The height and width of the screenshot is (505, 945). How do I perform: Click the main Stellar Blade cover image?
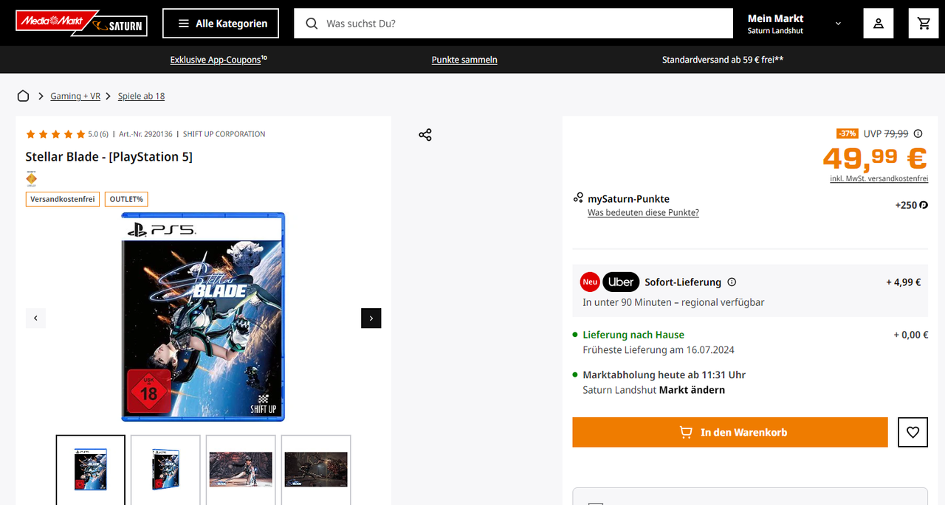203,317
